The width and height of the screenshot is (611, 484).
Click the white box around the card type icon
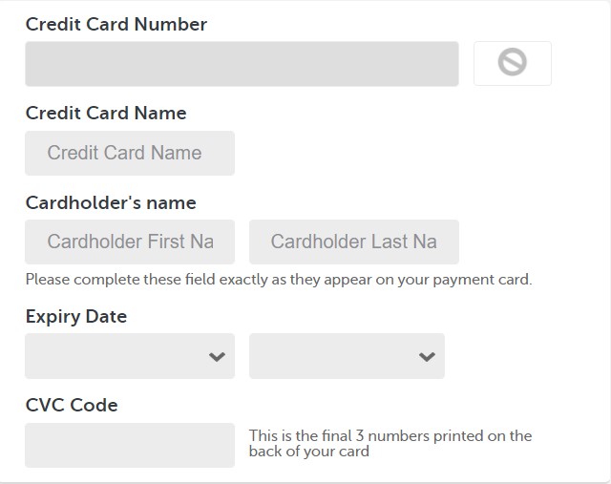tap(513, 63)
